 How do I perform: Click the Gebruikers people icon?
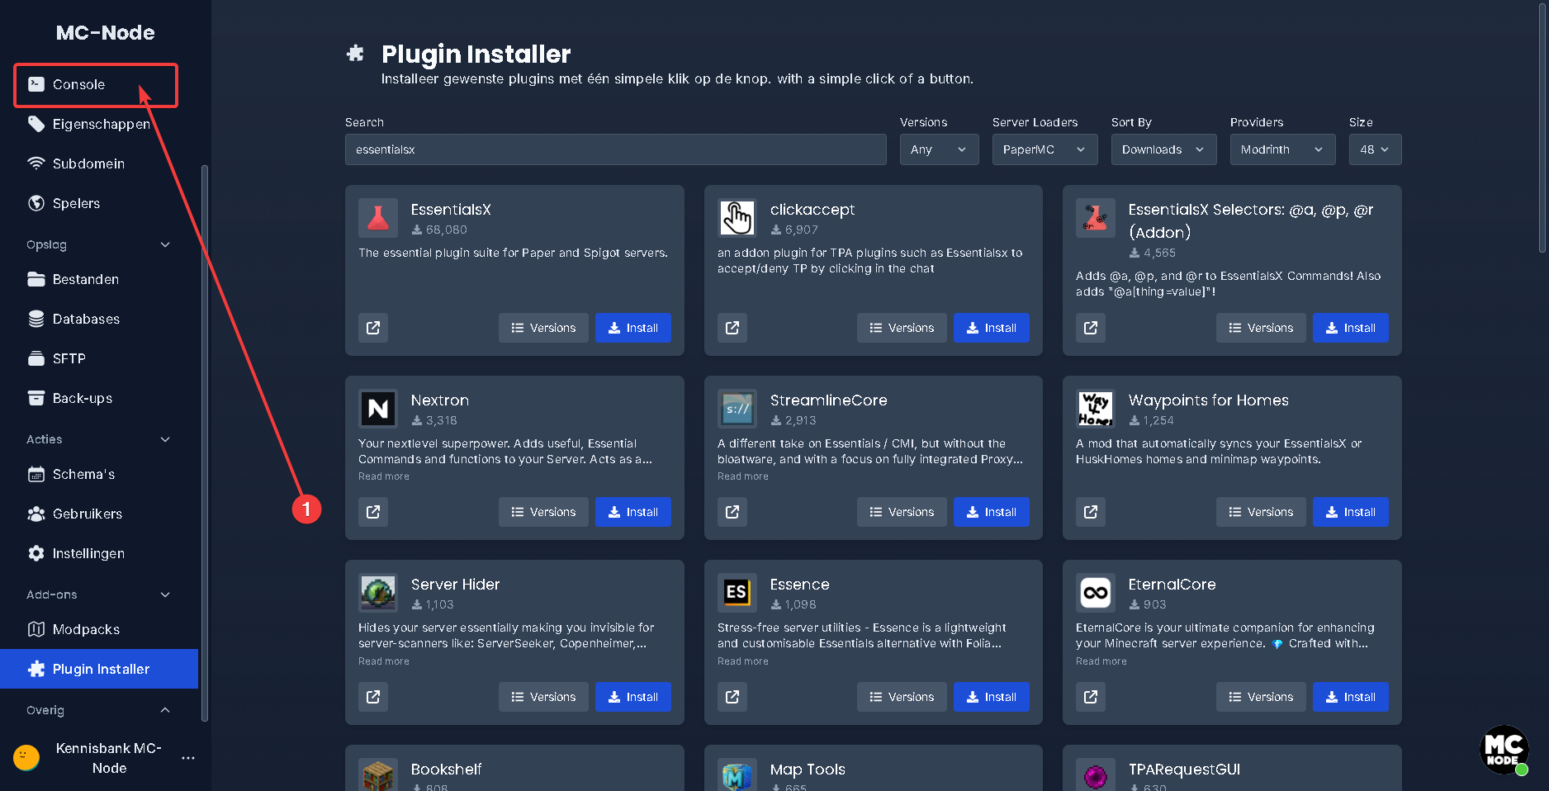coord(36,514)
